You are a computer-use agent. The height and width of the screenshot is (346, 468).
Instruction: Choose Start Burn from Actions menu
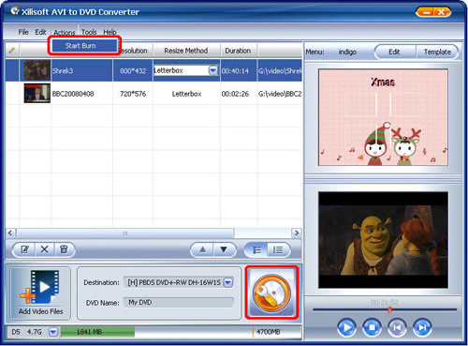[84, 46]
